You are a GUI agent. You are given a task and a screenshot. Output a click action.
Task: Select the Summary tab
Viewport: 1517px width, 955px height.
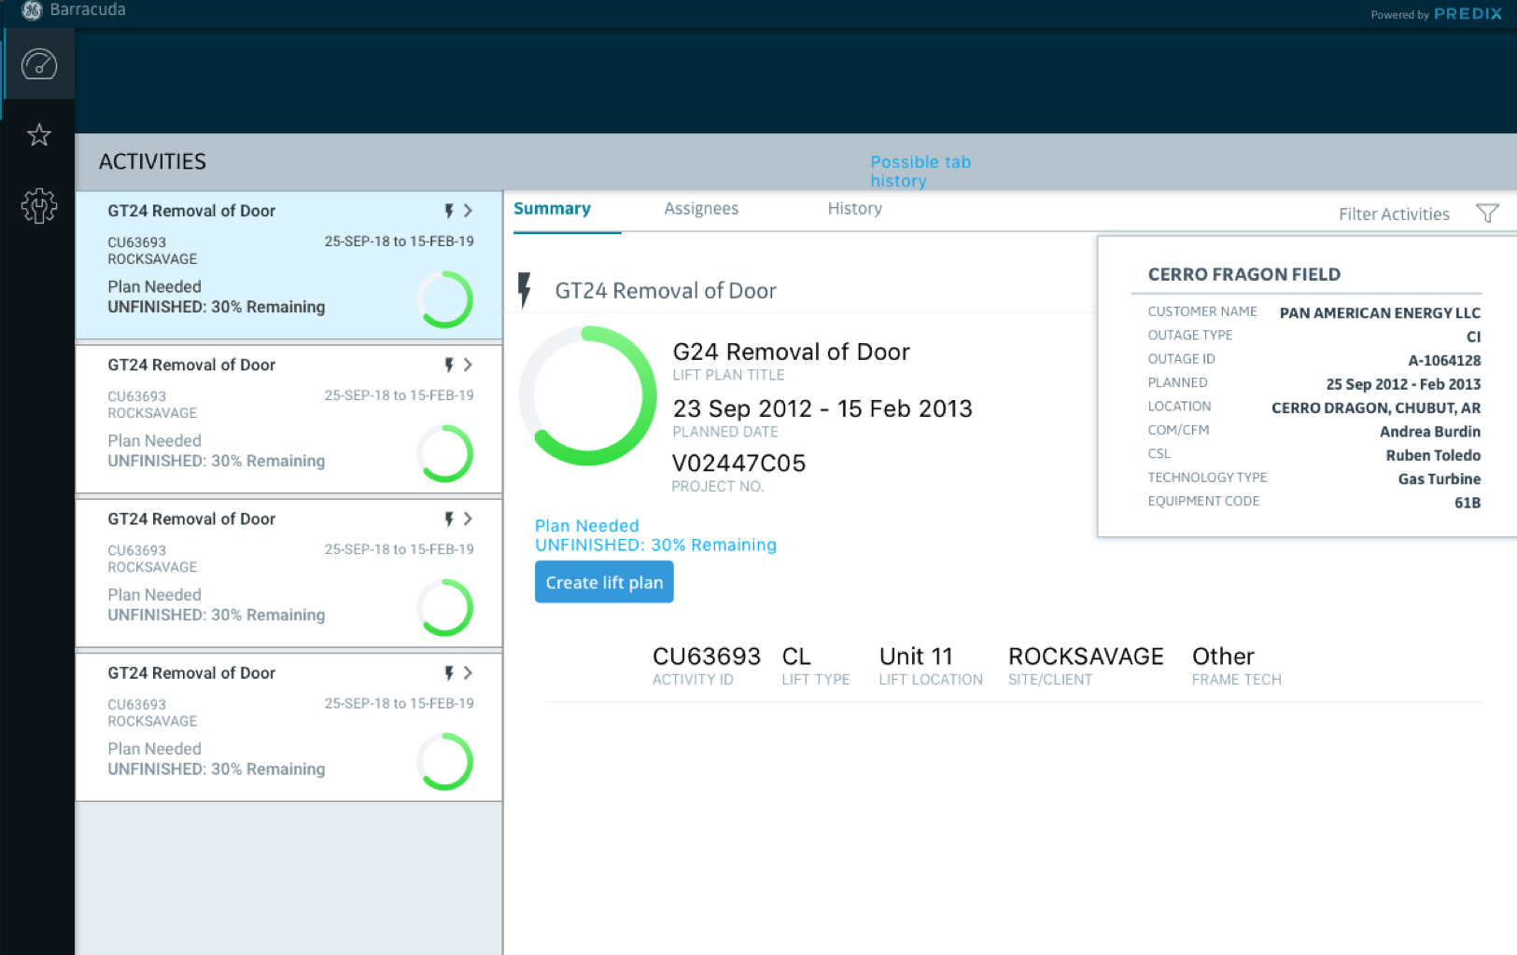point(552,209)
